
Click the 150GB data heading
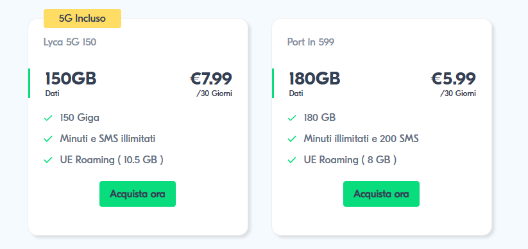coord(71,79)
